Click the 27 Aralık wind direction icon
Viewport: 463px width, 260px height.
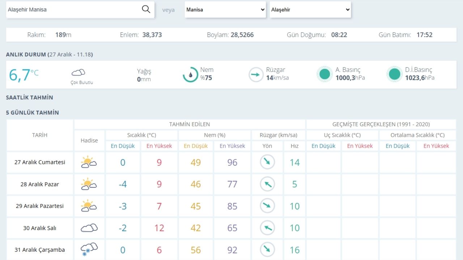tap(267, 162)
